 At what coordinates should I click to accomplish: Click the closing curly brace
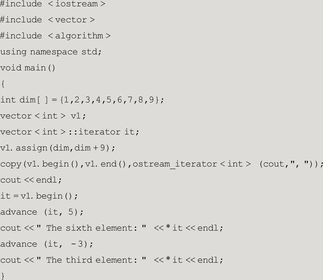point(3,276)
